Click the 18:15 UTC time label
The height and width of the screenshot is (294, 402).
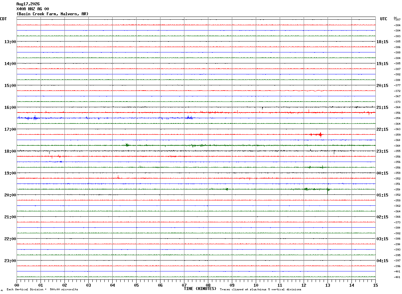[x=382, y=41]
